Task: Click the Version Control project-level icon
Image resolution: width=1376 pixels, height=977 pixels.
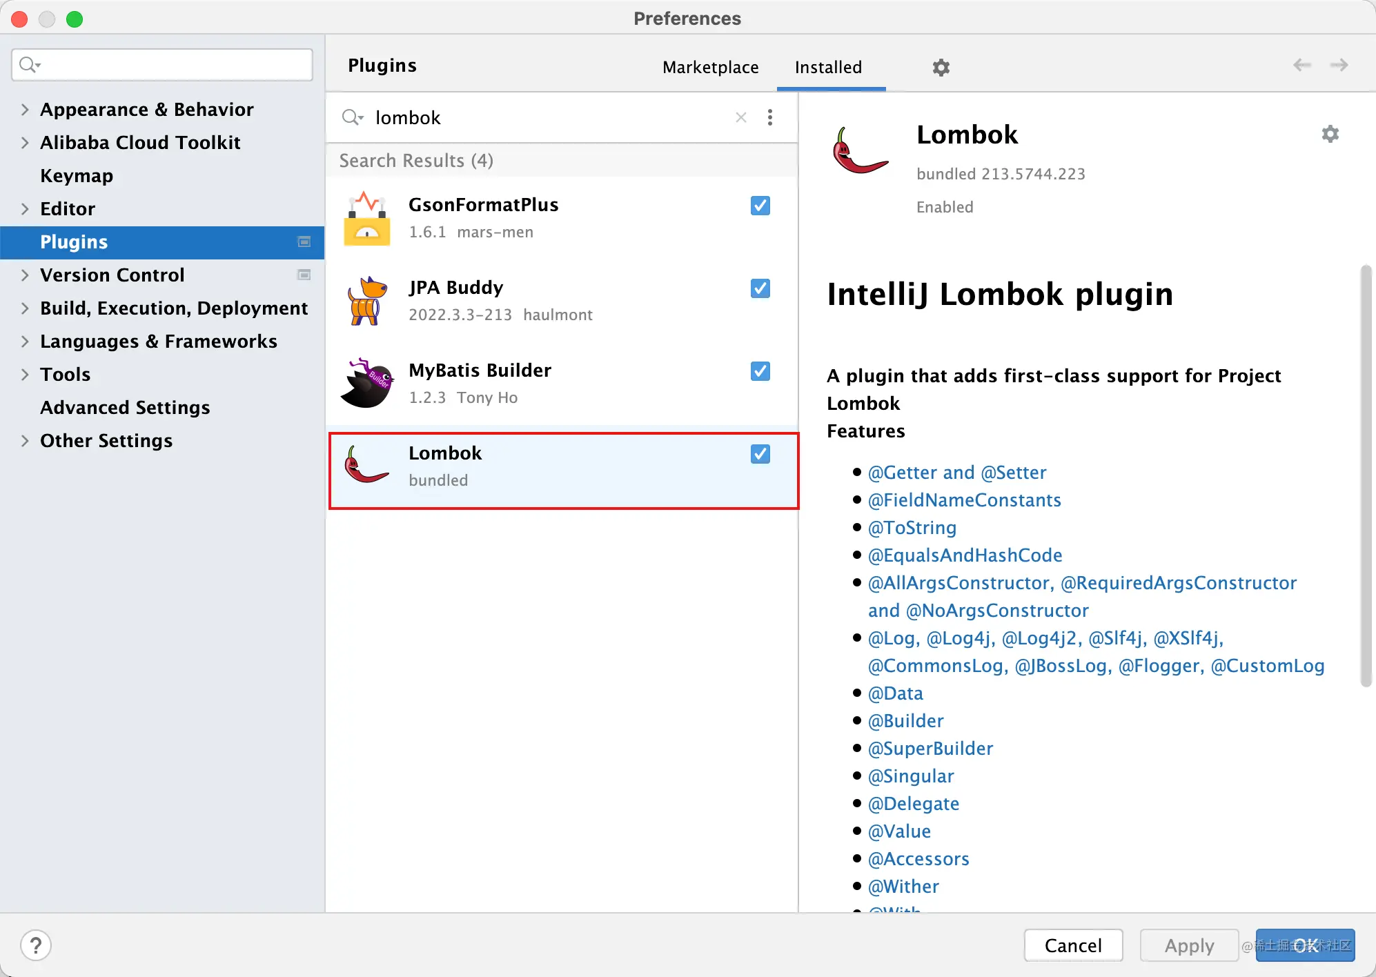Action: point(304,275)
